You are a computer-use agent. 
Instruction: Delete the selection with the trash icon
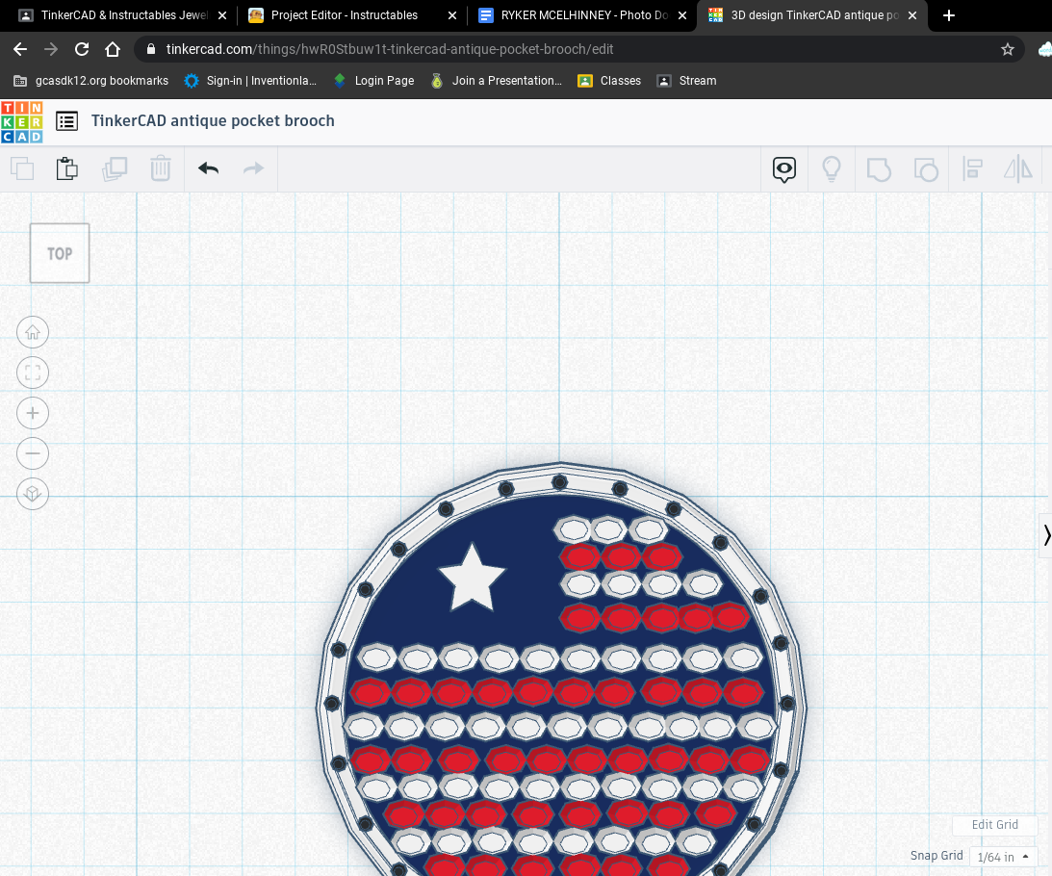pyautogui.click(x=161, y=168)
